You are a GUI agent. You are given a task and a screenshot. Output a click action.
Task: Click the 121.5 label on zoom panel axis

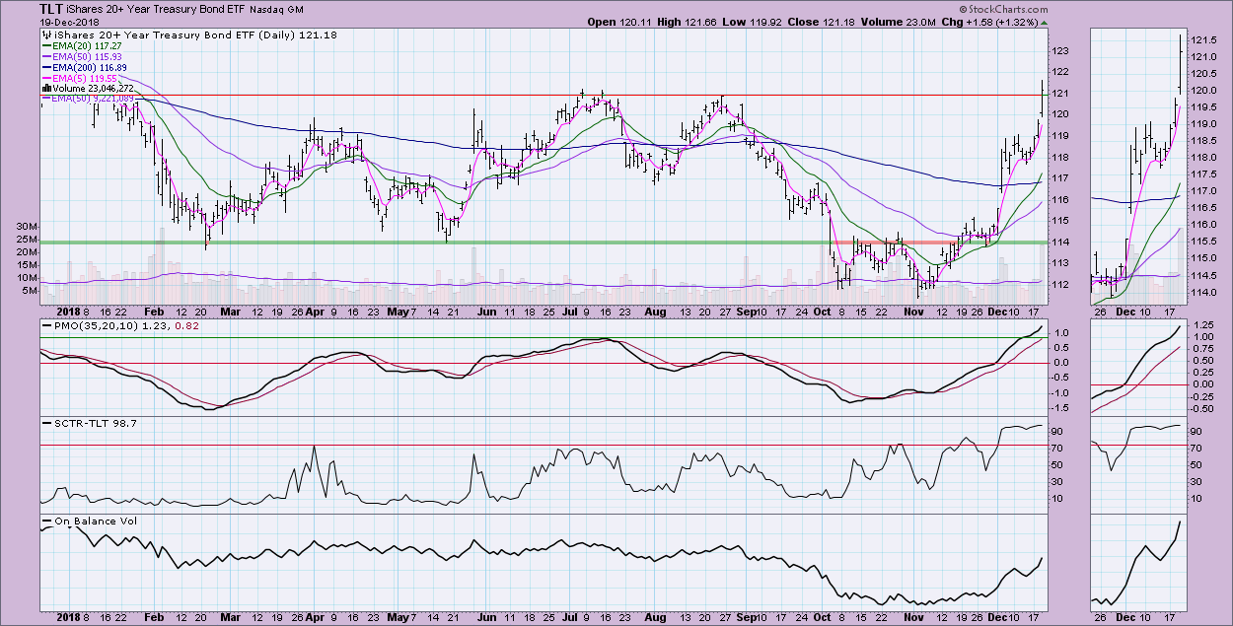click(1202, 40)
